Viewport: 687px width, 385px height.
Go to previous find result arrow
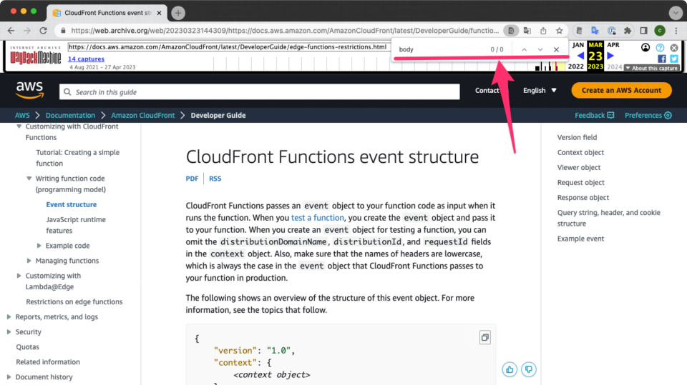point(524,49)
